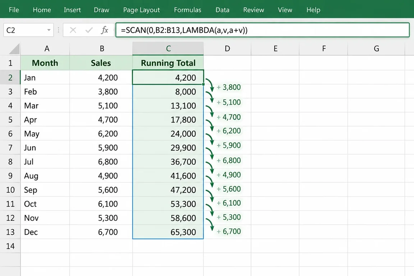The image size is (414, 276).
Task: Click the Month header cell
Action: (x=45, y=63)
